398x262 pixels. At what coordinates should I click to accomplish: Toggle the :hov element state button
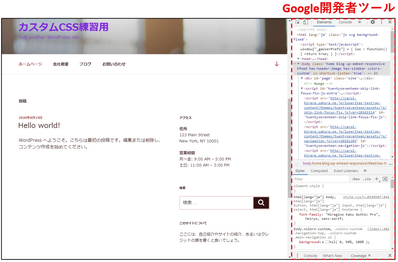pos(356,179)
